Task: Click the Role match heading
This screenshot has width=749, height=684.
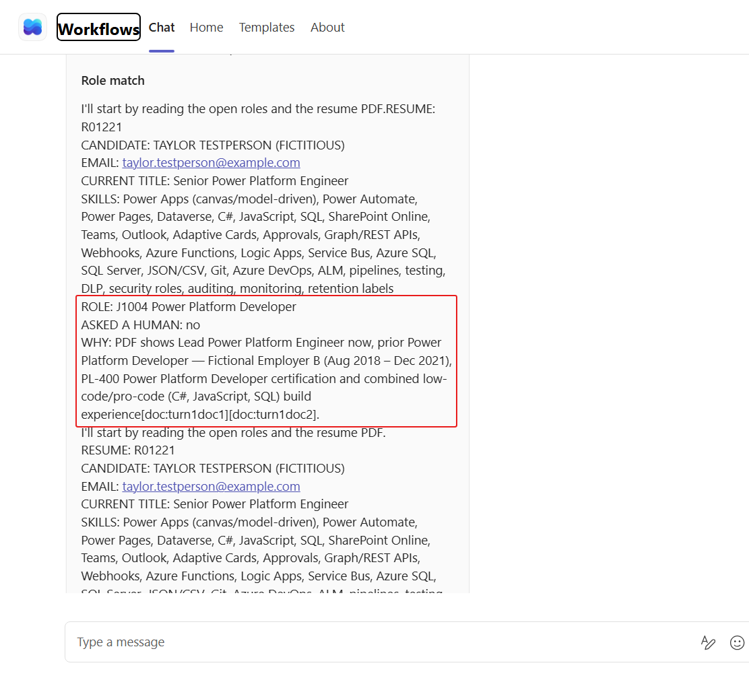Action: click(x=112, y=81)
